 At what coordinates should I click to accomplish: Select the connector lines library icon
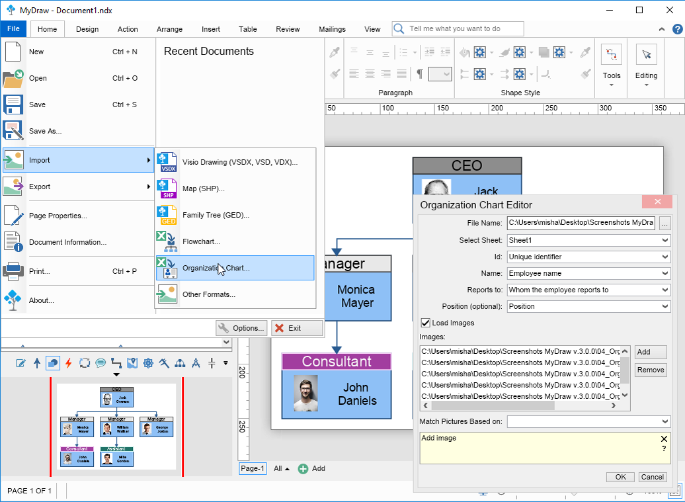[x=116, y=363]
